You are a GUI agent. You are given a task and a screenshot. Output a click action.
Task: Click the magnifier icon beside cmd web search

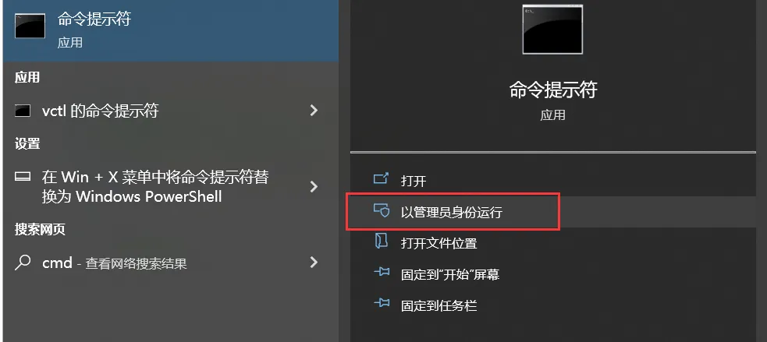pyautogui.click(x=23, y=263)
